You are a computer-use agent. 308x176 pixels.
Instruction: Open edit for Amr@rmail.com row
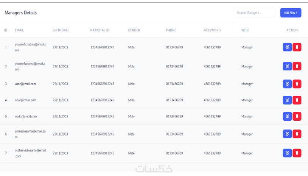click(287, 84)
